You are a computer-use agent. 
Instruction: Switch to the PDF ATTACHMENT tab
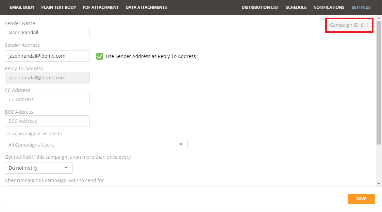pos(101,7)
